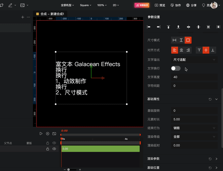223x171 pixels.
Task: Click the 协作 collaborate button
Action: click(x=176, y=5)
